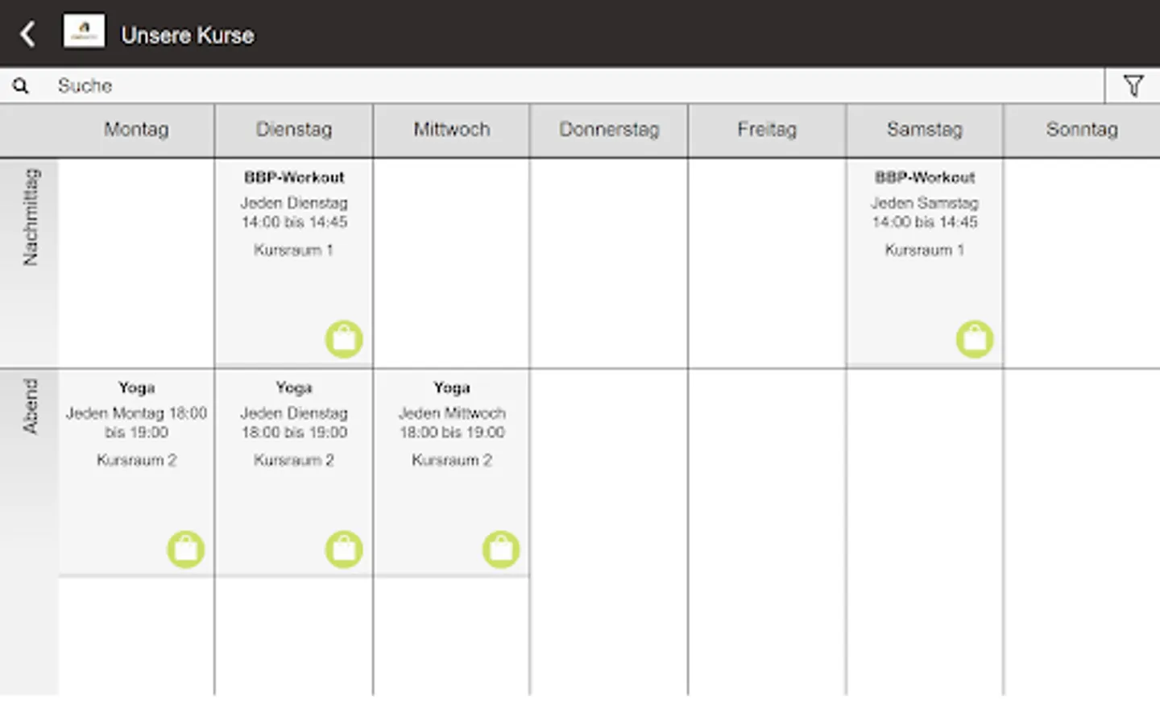The width and height of the screenshot is (1160, 725).
Task: Tap the studio logo in header
Action: coord(84,32)
